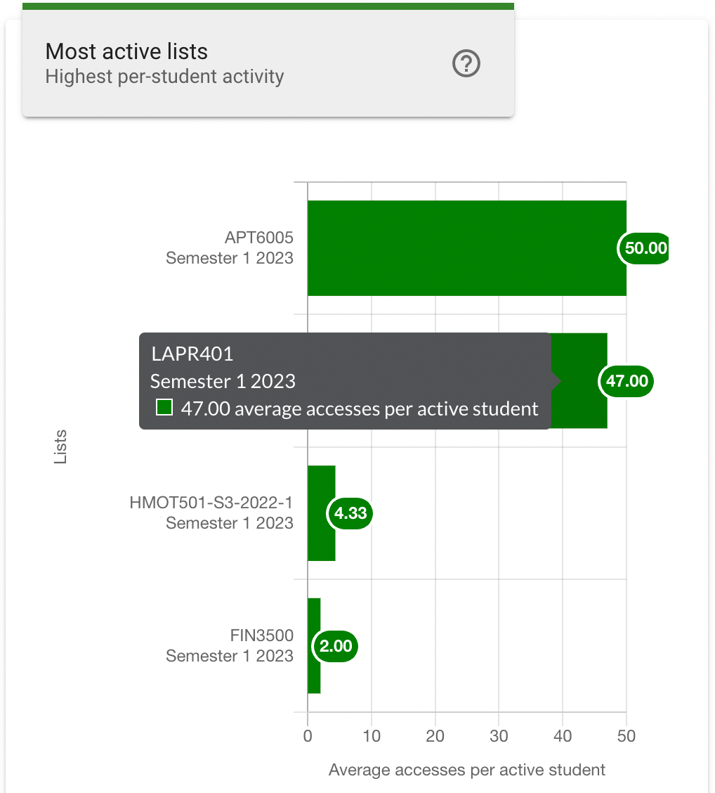The image size is (715, 793).
Task: Click the Average accesses per active student axis label
Action: point(466,770)
